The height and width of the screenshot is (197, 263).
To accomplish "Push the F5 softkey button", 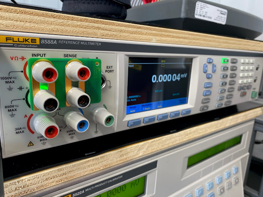I will pos(186,112).
